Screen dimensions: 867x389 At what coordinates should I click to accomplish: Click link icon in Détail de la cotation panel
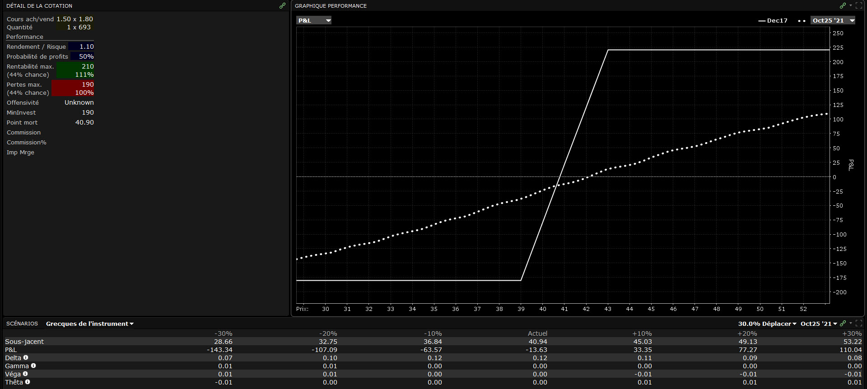[x=283, y=6]
